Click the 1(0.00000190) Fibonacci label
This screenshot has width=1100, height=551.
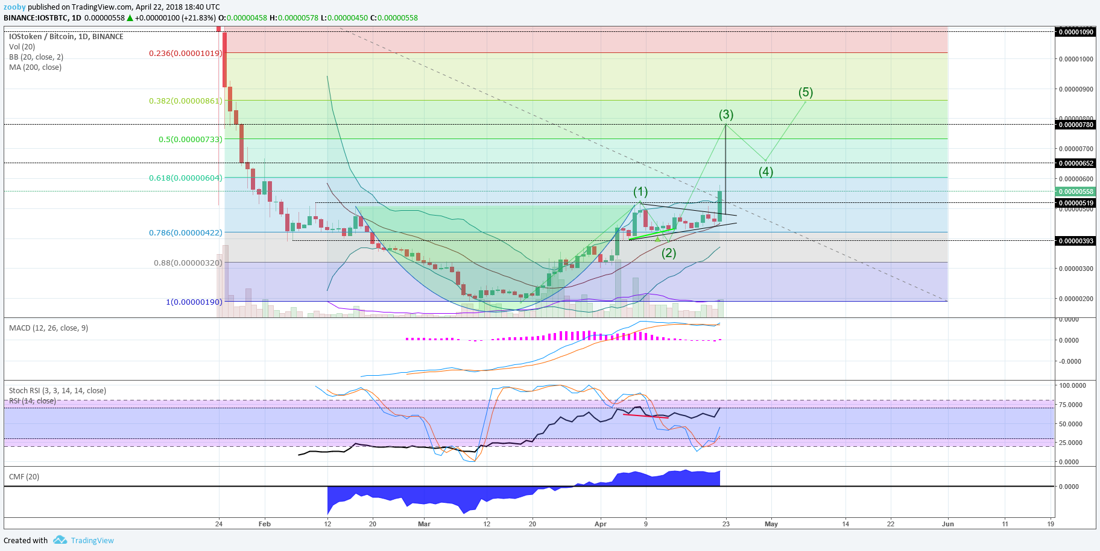coord(194,302)
